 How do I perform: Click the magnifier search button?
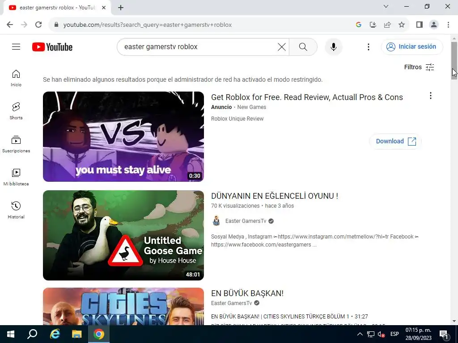[303, 46]
